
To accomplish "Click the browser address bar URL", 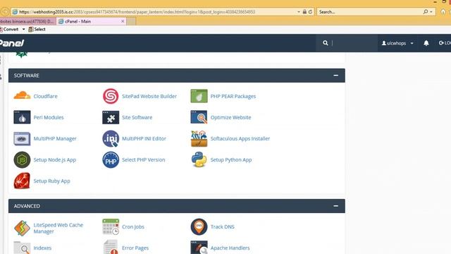I will coord(137,12).
